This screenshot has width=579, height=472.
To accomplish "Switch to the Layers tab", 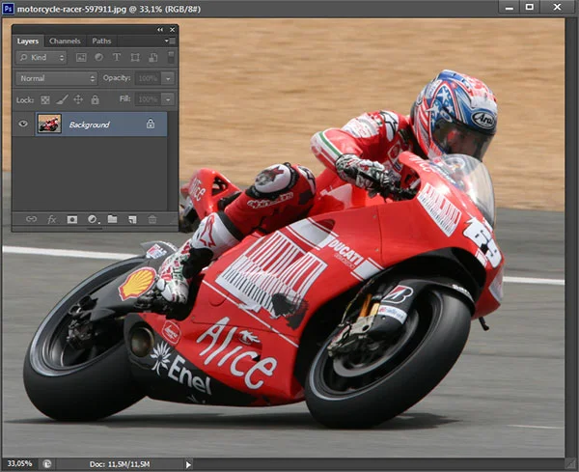I will [x=28, y=41].
